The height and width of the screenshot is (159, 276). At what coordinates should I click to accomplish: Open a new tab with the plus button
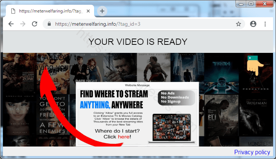click(102, 11)
